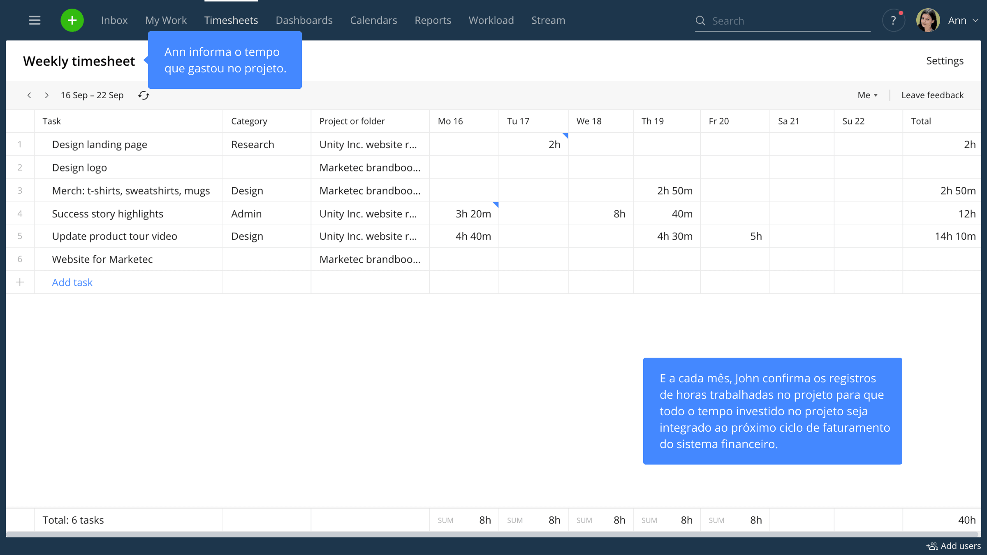
Task: Go to next week arrow
Action: click(46, 95)
